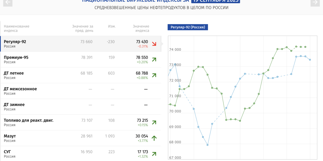Screen dimensions: 323x161
Task: Click previous day value 16 950
Action: point(86,152)
